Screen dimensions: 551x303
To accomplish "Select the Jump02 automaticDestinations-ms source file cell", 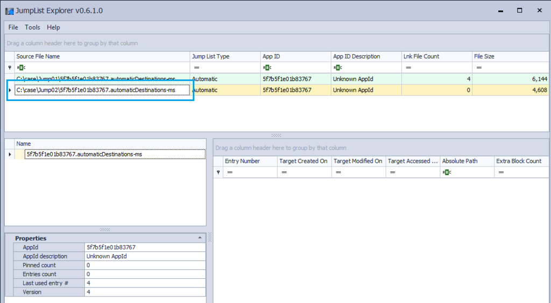I will pyautogui.click(x=102, y=90).
